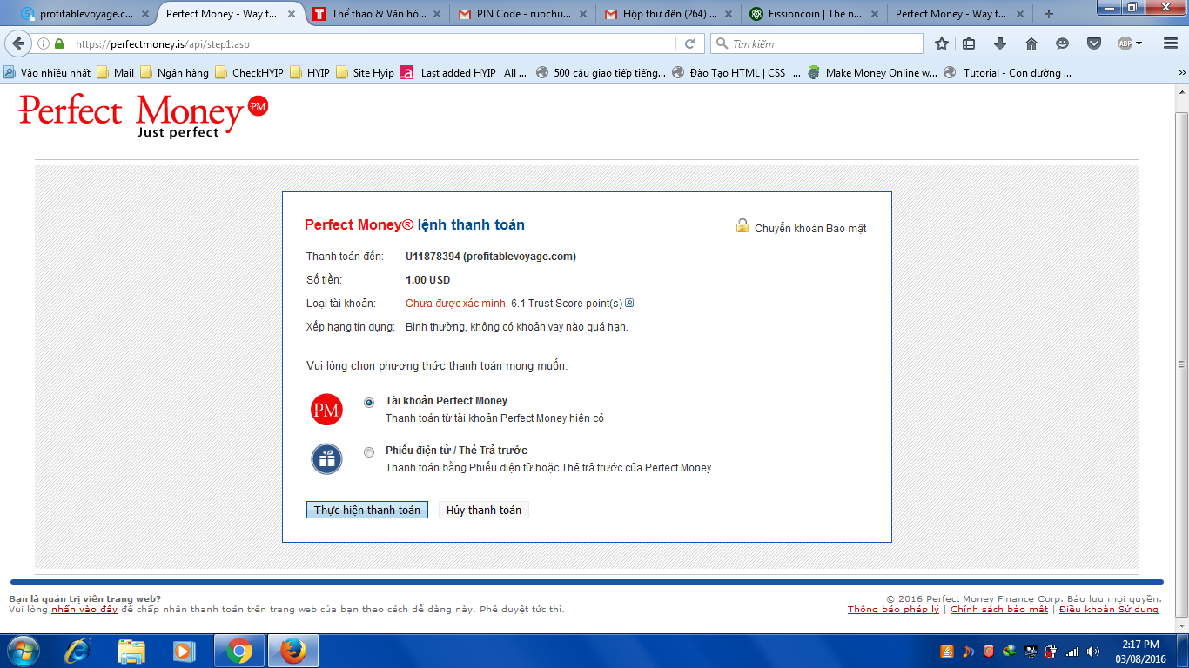Open Windows Start menu

[23, 651]
